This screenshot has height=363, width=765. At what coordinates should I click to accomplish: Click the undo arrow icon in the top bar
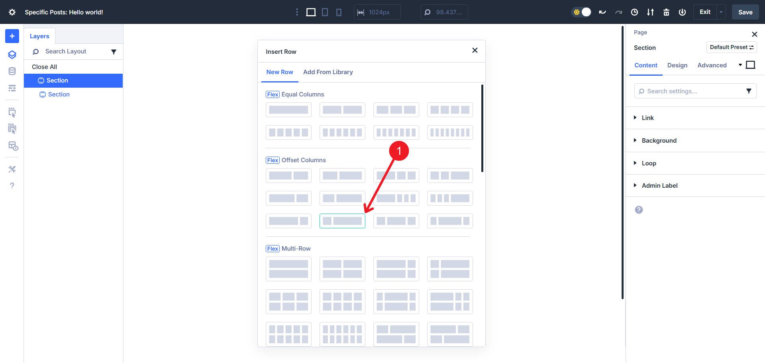click(x=602, y=12)
